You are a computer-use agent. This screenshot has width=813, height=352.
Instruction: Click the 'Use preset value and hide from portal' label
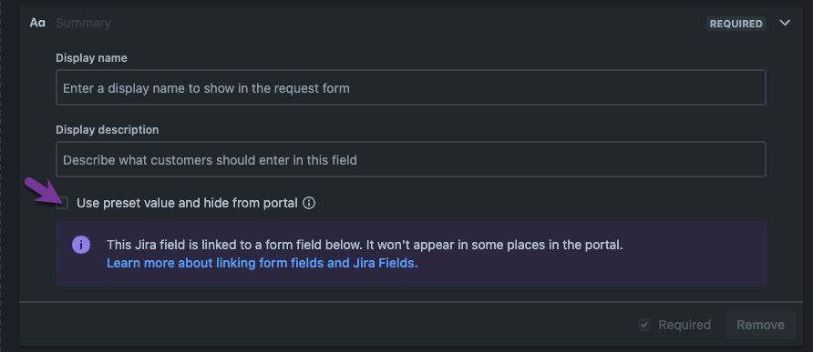coord(187,203)
